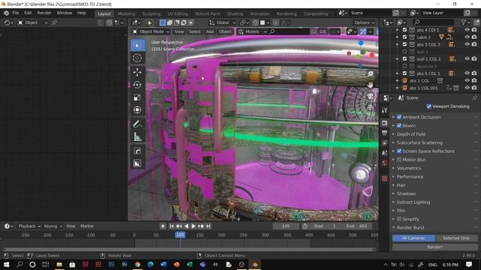
Task: Select the Measure tool
Action: (x=137, y=136)
